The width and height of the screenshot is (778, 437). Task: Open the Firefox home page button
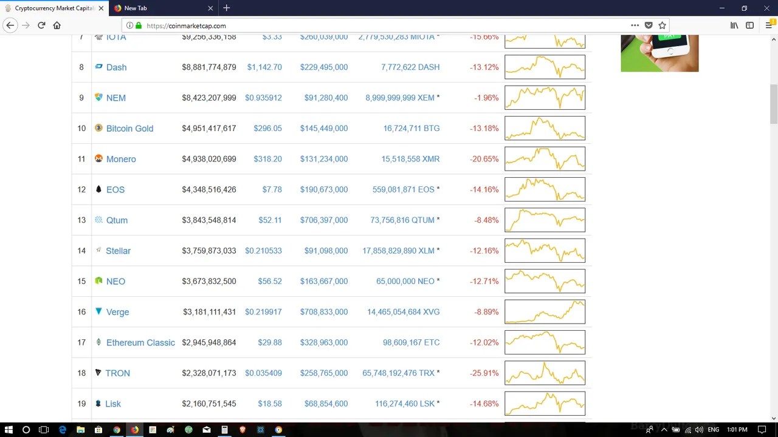click(x=57, y=25)
